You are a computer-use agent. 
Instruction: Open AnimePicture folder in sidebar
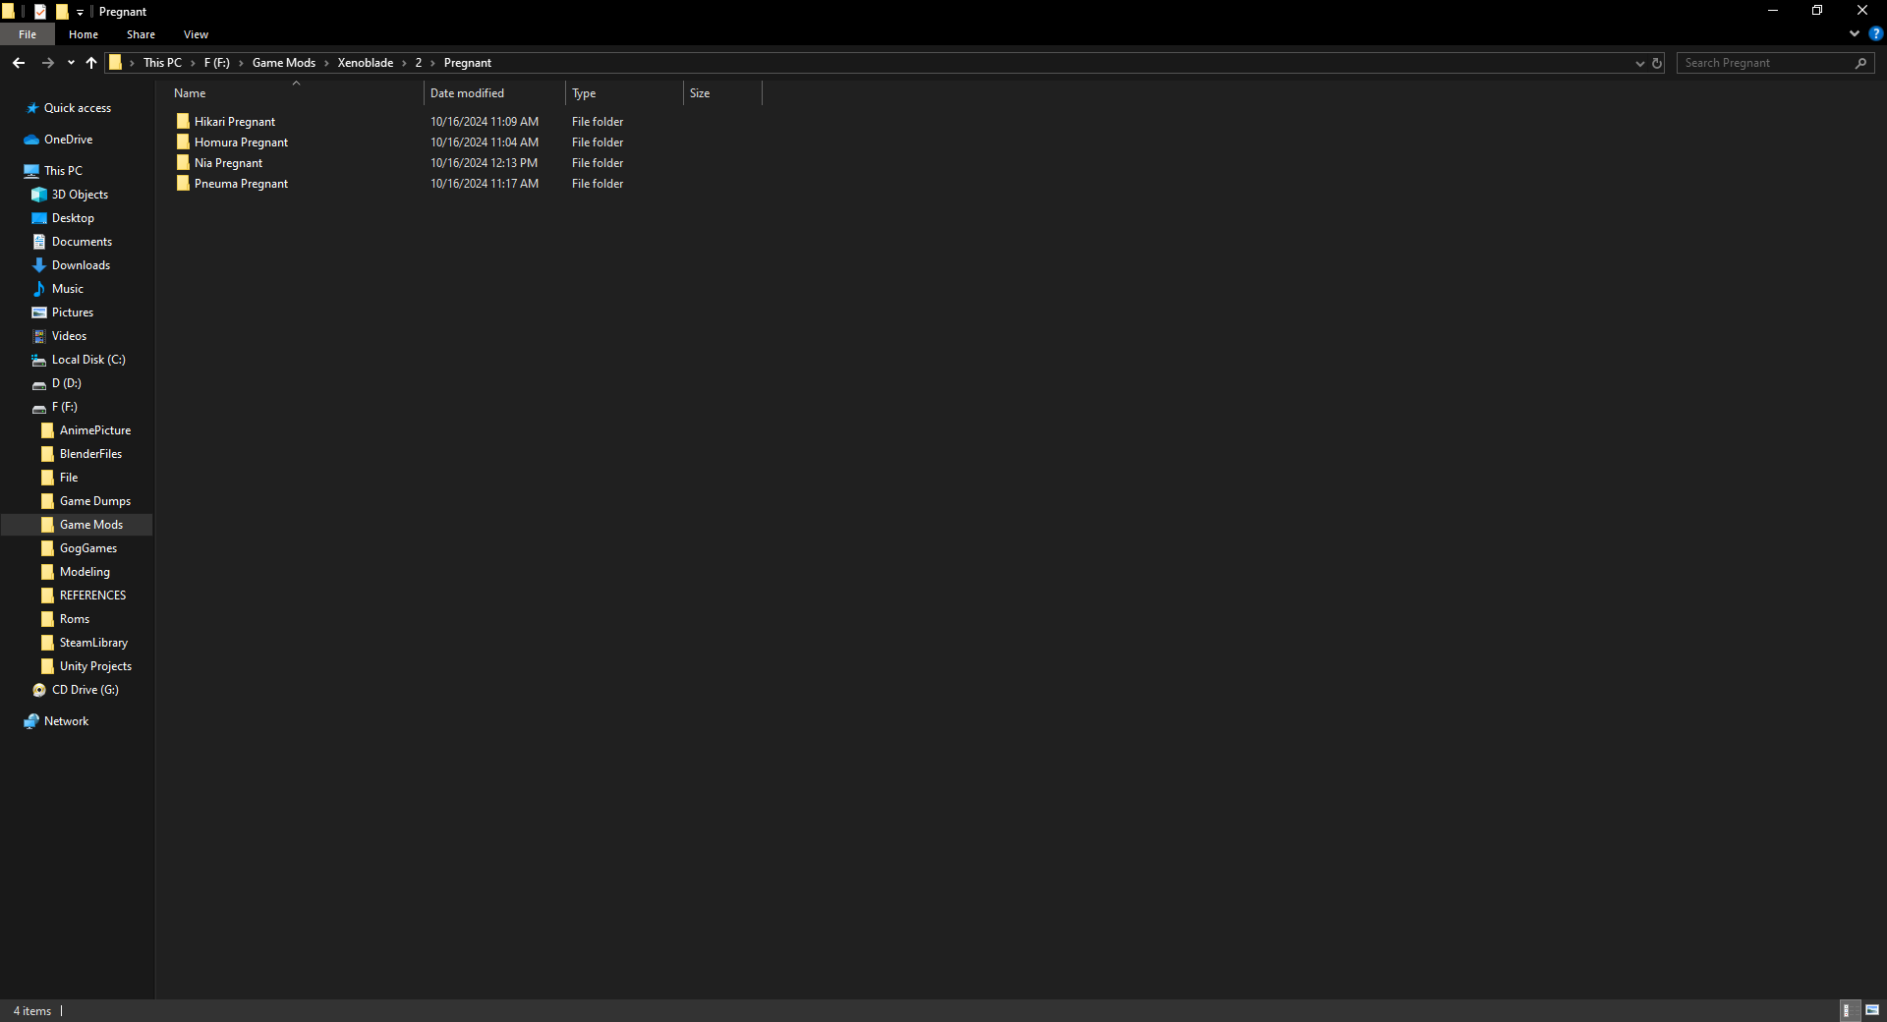[x=94, y=430]
